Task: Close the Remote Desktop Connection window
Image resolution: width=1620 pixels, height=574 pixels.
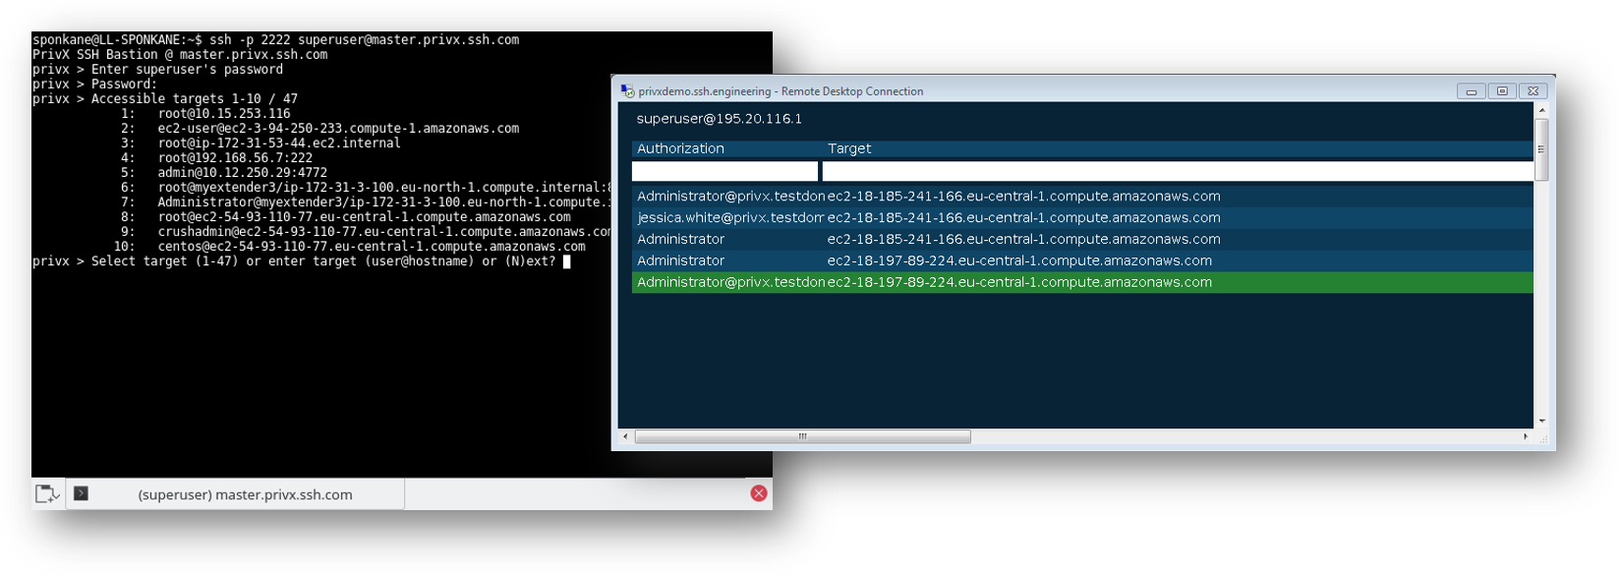Action: (x=1533, y=90)
